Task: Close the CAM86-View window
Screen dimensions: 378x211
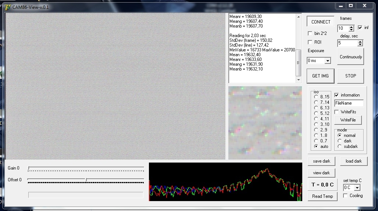Action: (x=364, y=6)
